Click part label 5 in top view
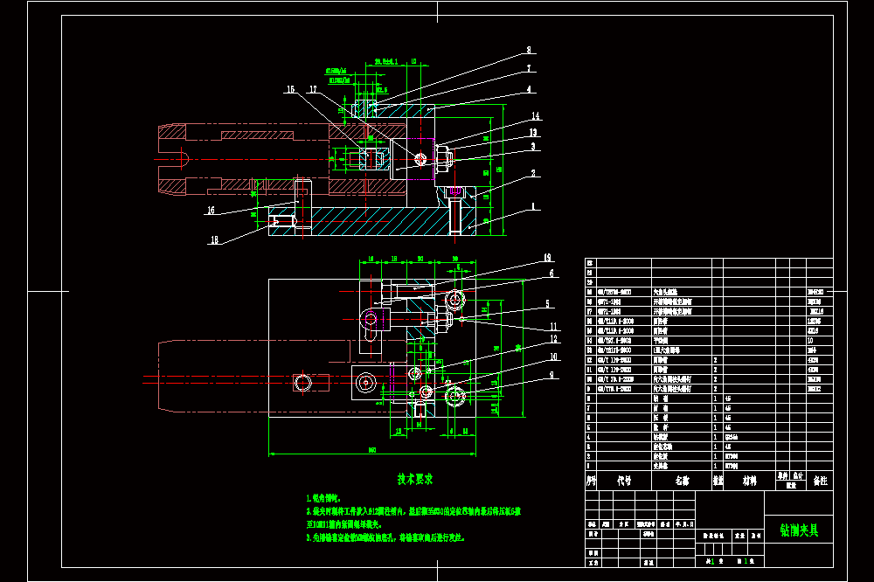 (x=547, y=304)
